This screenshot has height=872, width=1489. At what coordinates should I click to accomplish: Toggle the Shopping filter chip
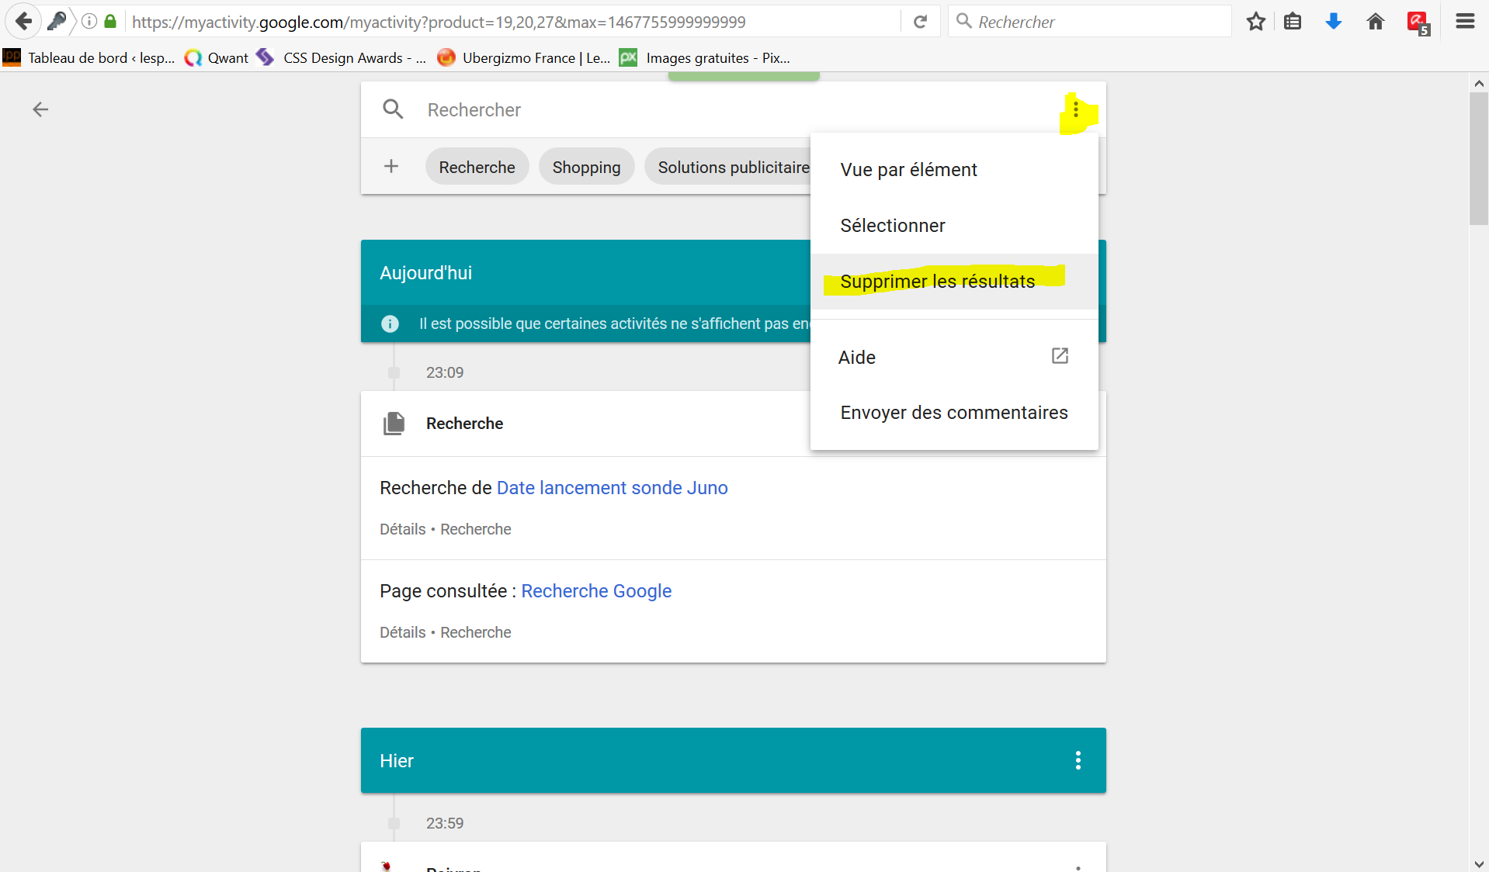coord(586,168)
